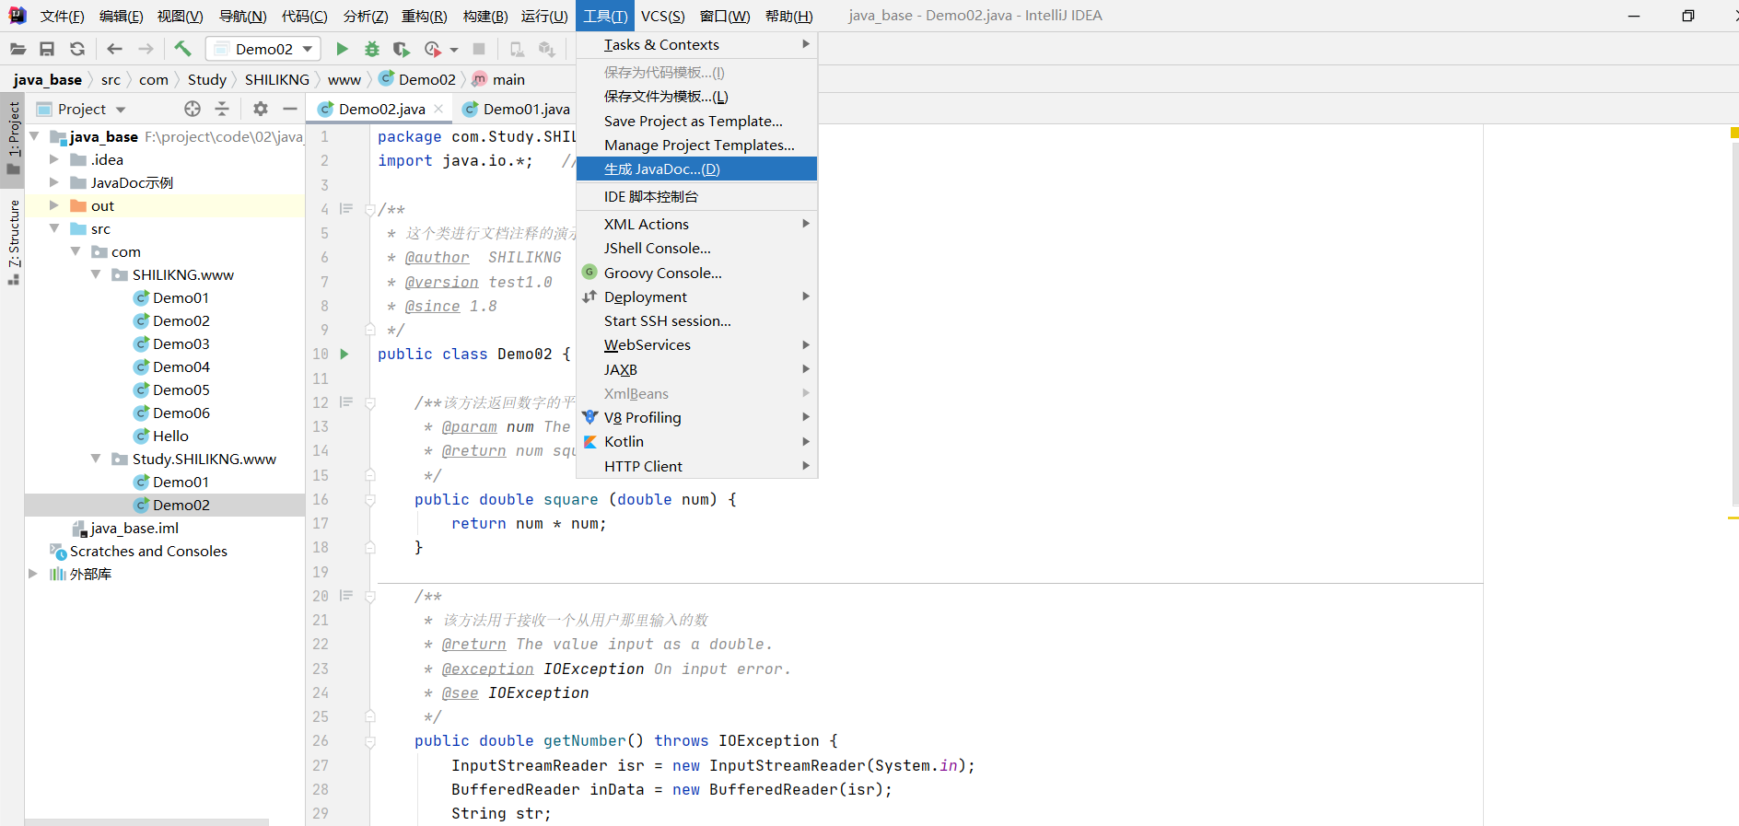Click the Project panel horizontal scrollbar
This screenshot has height=826, width=1739.
tap(146, 821)
